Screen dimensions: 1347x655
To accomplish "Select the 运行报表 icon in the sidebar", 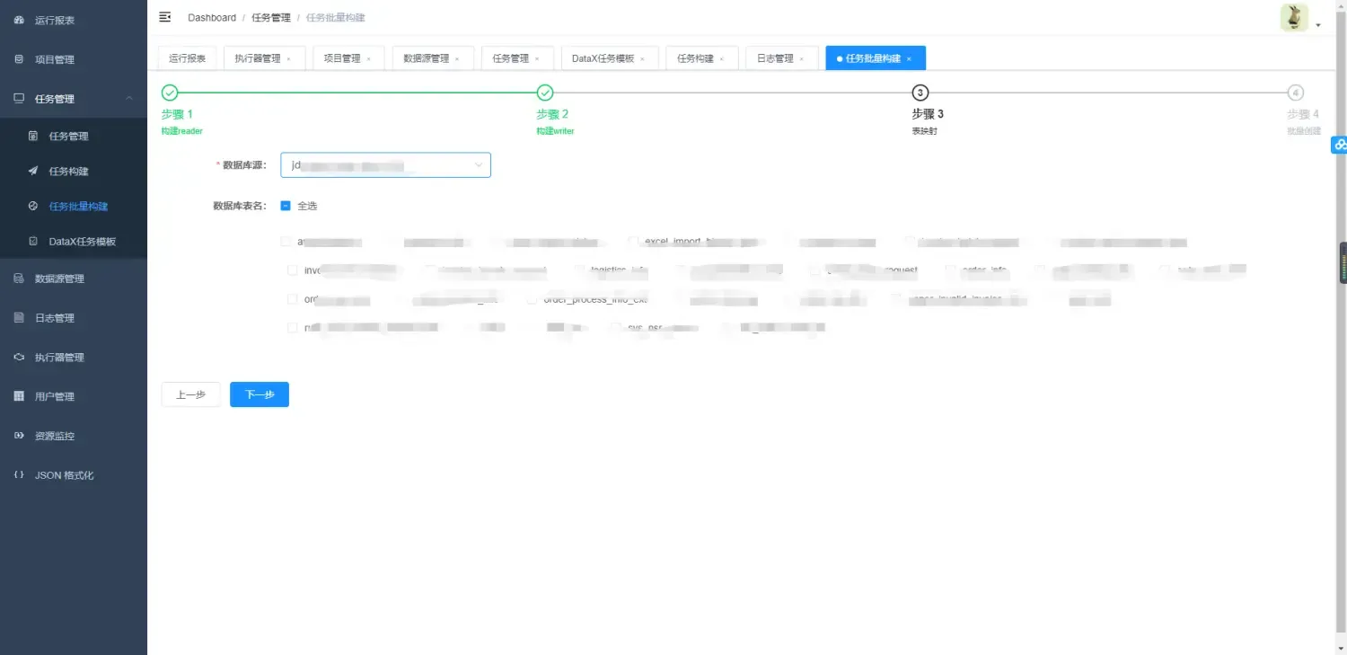I will point(20,20).
